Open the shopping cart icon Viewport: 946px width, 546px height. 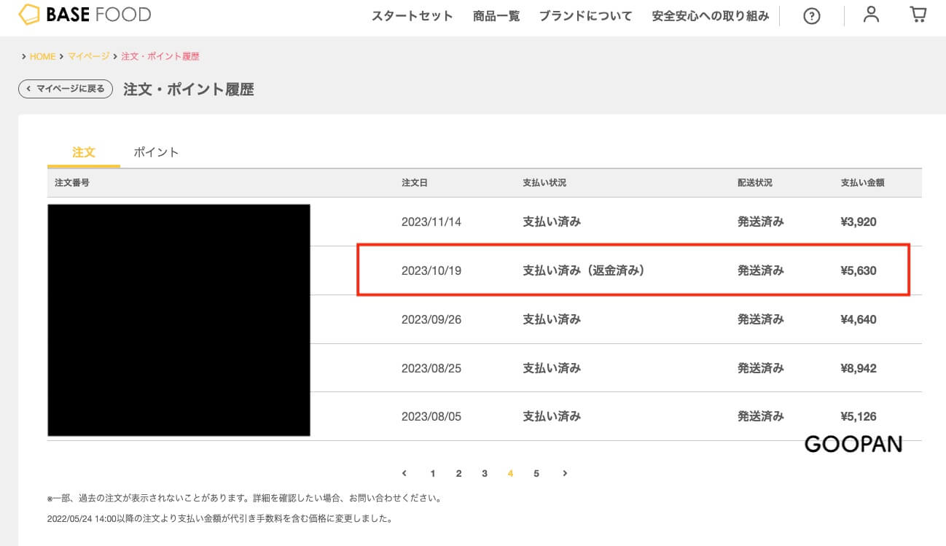coord(918,15)
